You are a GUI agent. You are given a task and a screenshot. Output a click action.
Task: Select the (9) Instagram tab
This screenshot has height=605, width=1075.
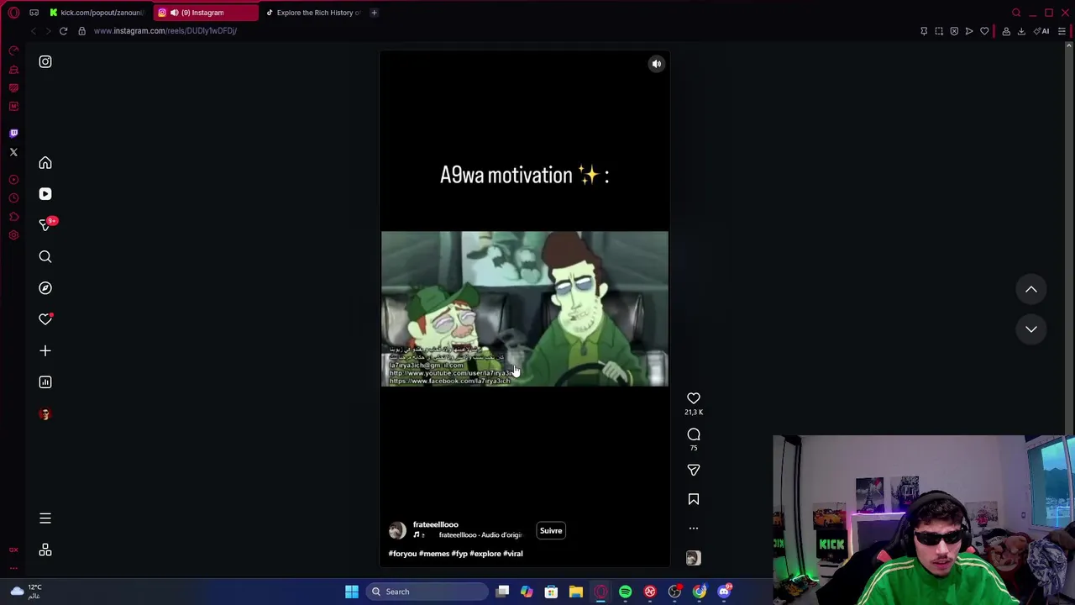(204, 13)
